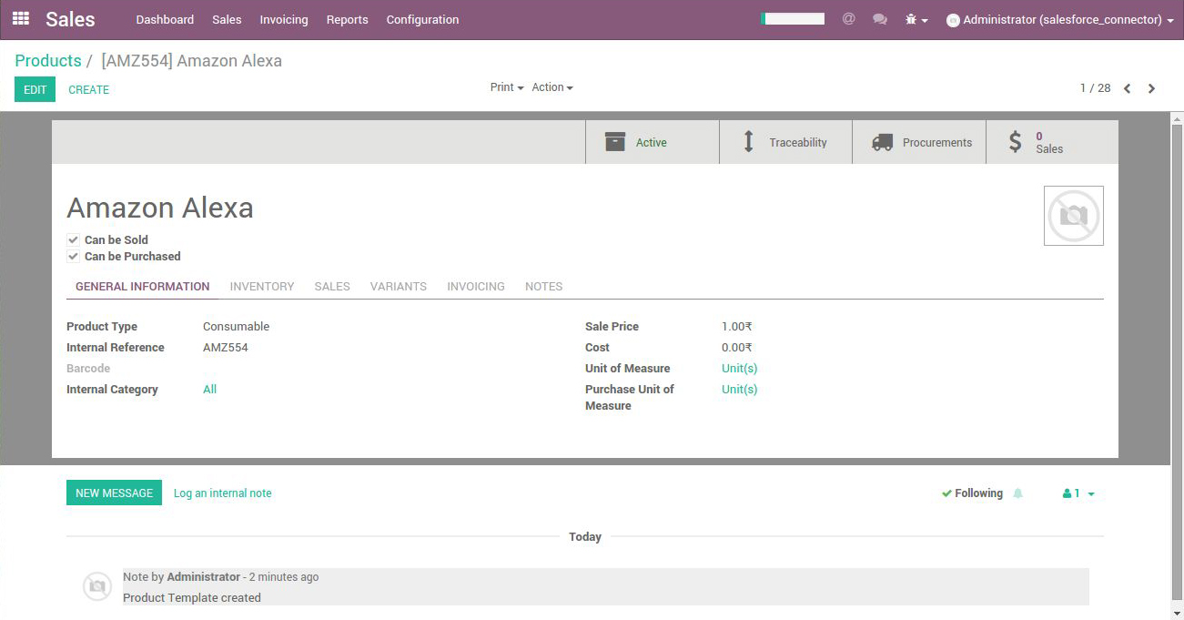Toggle the Can be Sold checkbox
The image size is (1184, 620).
74,239
